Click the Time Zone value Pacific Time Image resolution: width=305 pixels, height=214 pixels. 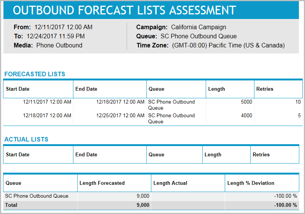[x=228, y=46]
